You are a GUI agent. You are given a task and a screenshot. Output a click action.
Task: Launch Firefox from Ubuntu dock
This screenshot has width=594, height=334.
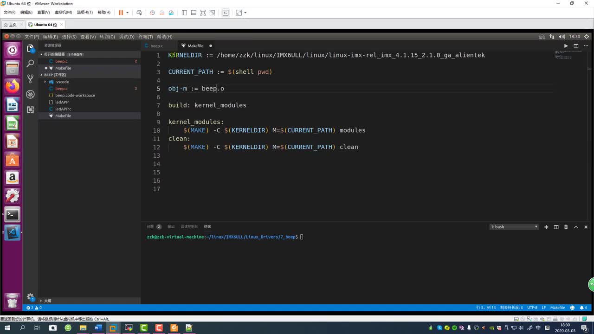coord(13,86)
